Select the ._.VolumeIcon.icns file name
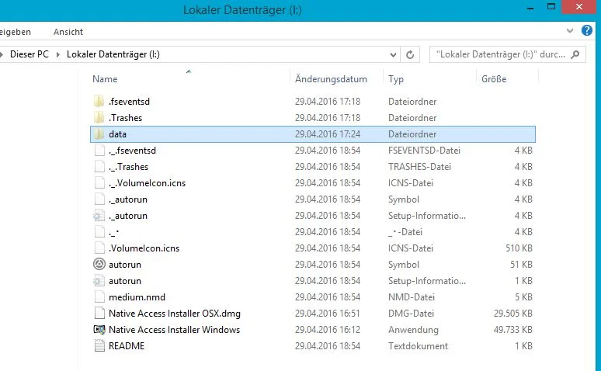601x371 pixels. point(148,183)
